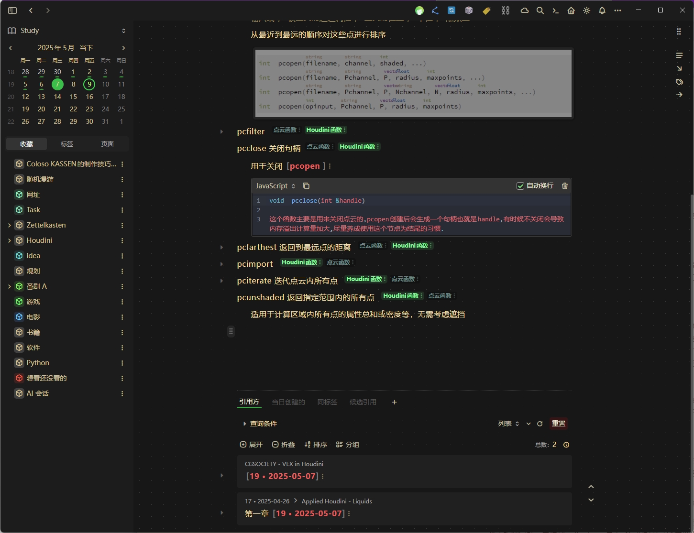Open the 列表 view mode dropdown

tap(508, 424)
